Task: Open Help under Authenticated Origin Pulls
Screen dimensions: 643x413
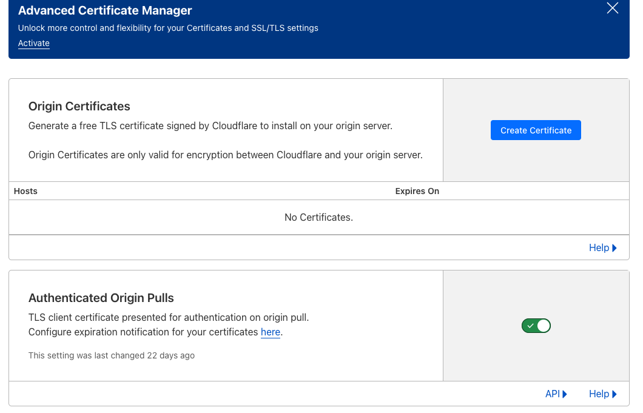Action: (x=599, y=394)
